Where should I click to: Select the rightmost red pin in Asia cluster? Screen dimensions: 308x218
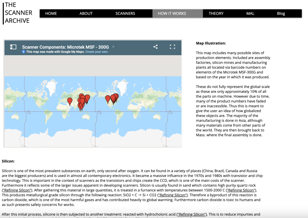click(x=87, y=98)
